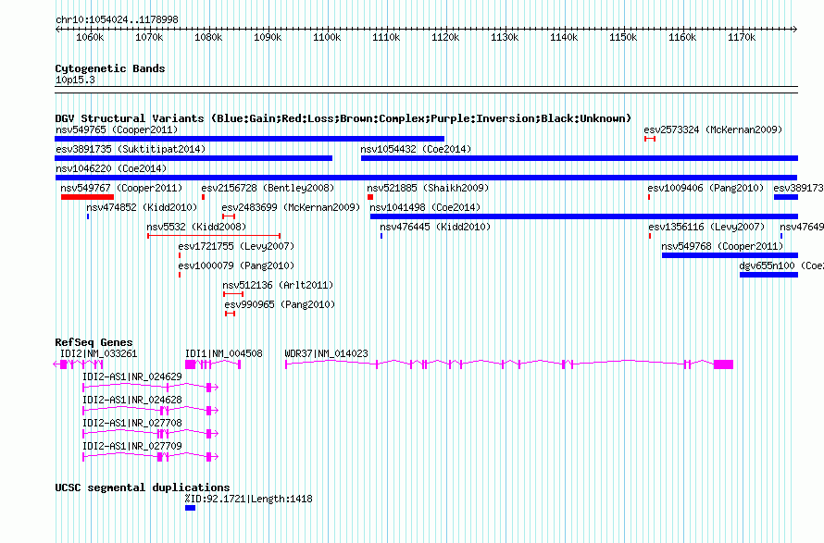Open the IDI1|NM_004508 gene label
The image size is (824, 543).
(x=224, y=354)
